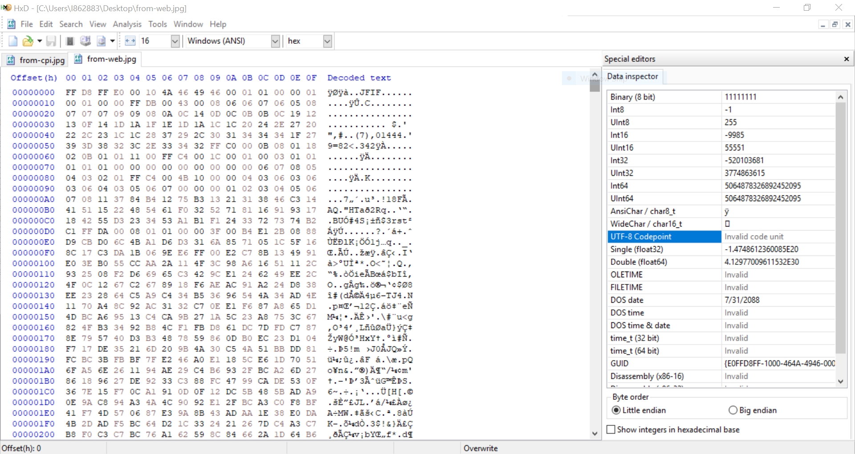Click the Save floppy disk icon
This screenshot has height=454, width=855.
[x=51, y=41]
